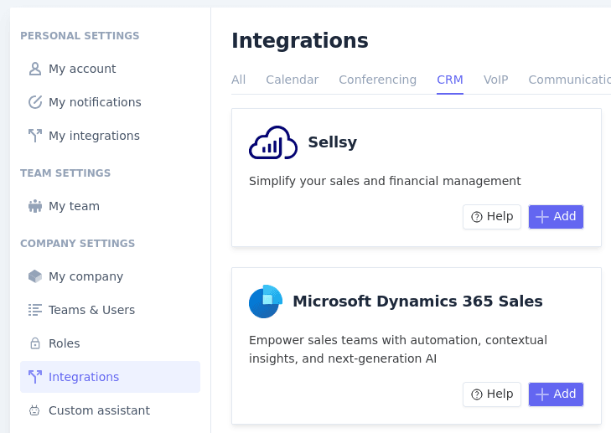Open Help for Microsoft Dynamics 365
611x433 pixels.
pos(492,394)
